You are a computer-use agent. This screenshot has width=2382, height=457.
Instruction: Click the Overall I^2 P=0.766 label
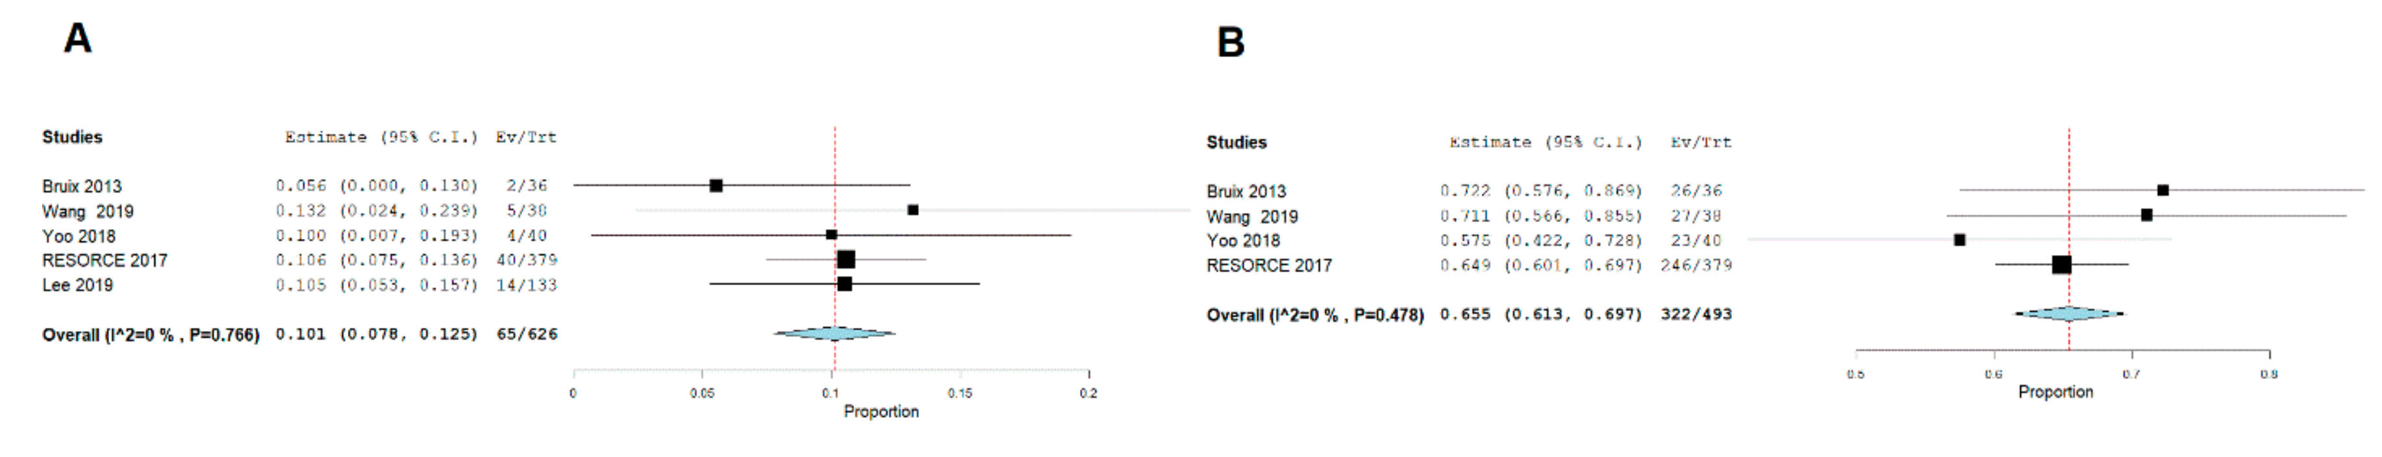coord(151,335)
